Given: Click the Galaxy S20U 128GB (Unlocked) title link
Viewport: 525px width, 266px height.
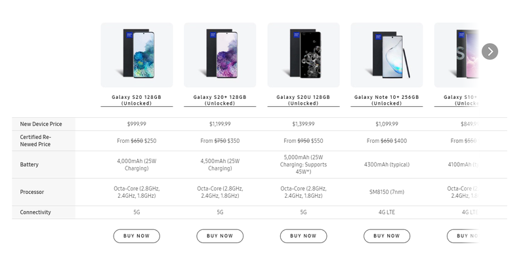Looking at the screenshot, I should pos(303,100).
